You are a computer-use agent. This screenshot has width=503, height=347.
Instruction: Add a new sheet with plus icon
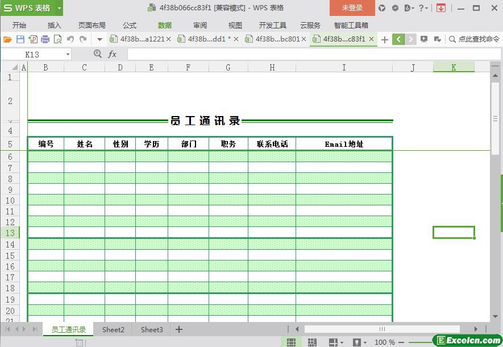(179, 329)
